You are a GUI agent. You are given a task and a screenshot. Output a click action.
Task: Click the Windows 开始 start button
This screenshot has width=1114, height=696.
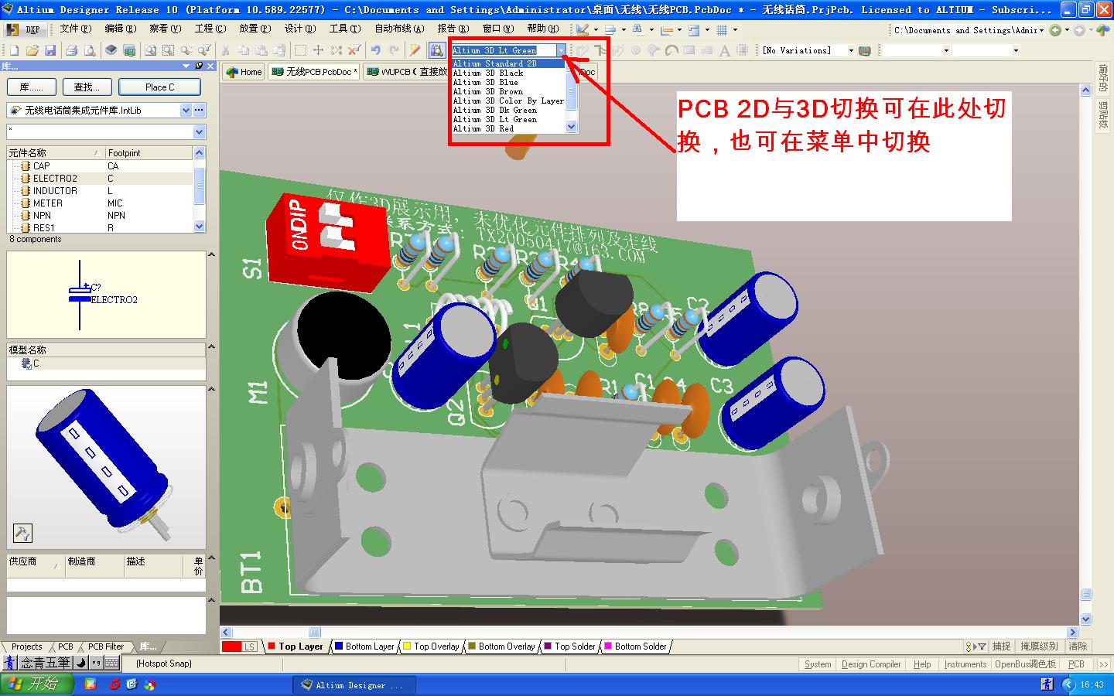37,684
